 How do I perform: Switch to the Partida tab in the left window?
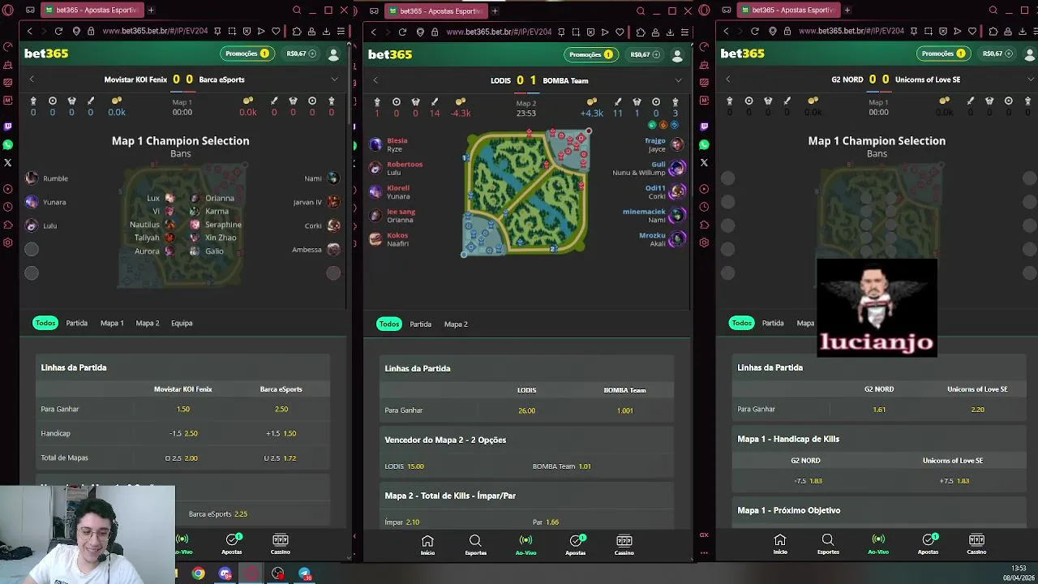(x=76, y=323)
